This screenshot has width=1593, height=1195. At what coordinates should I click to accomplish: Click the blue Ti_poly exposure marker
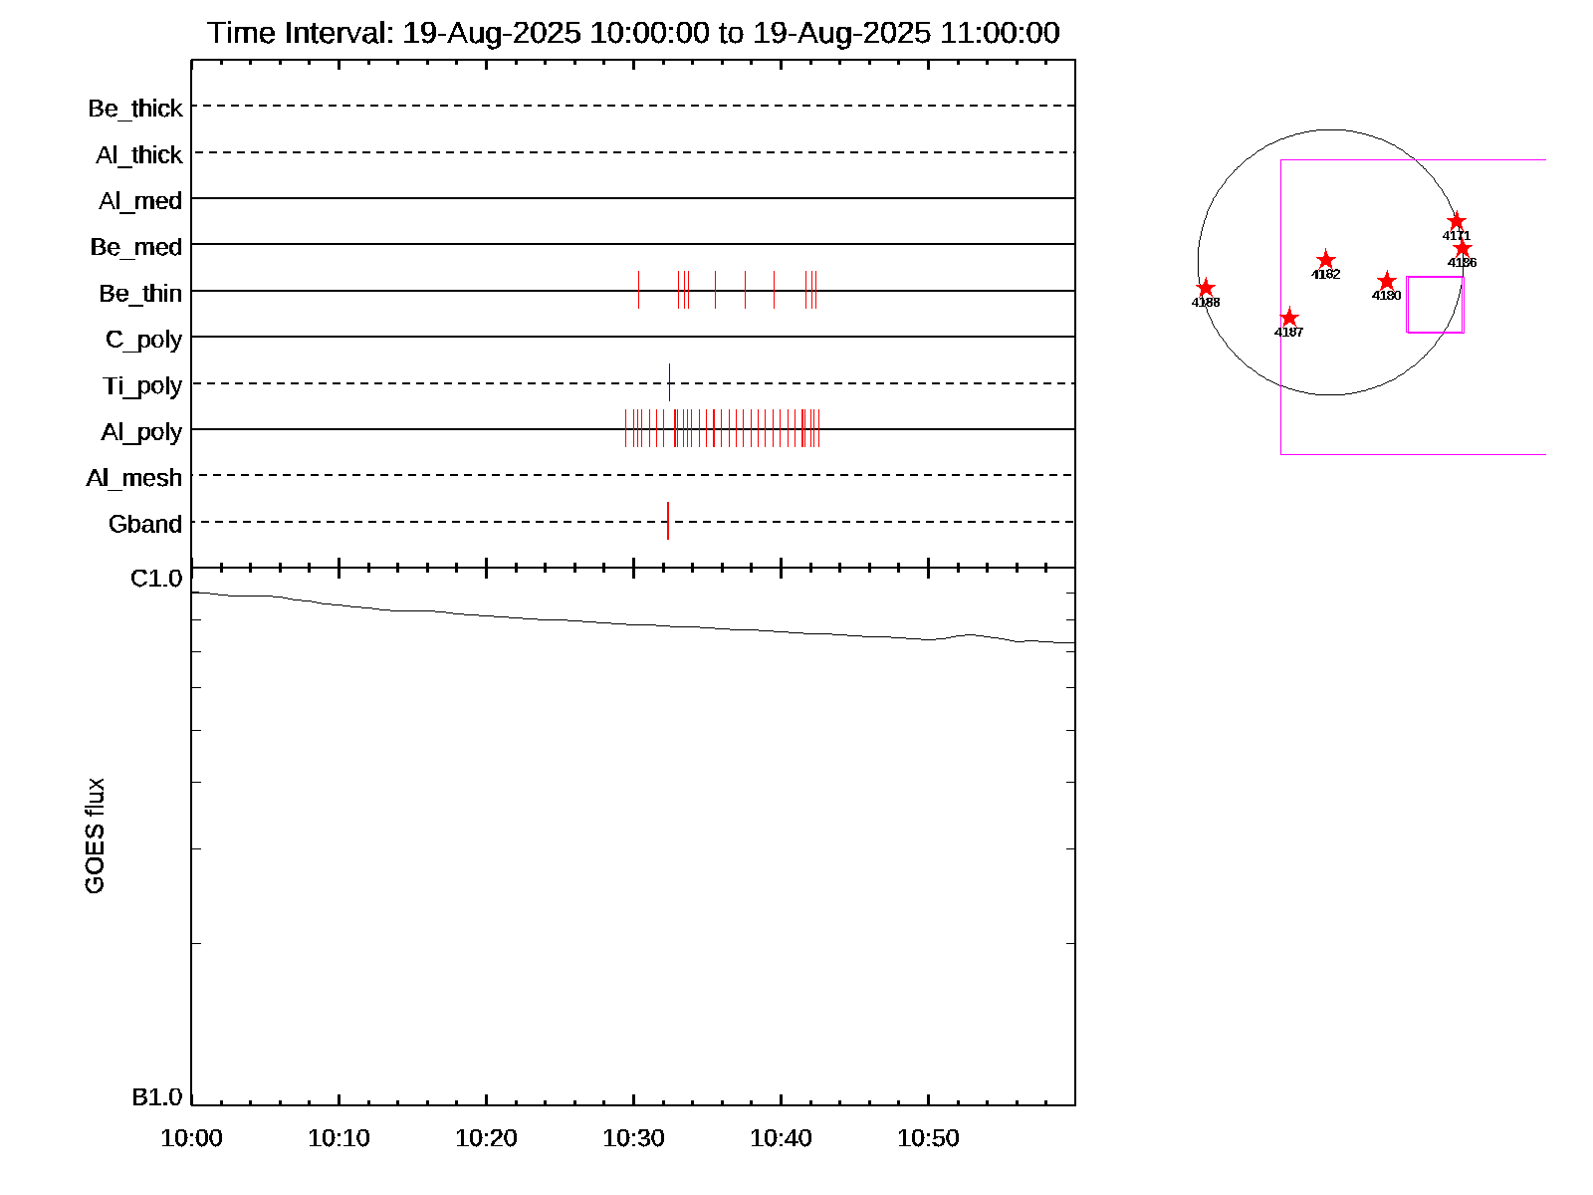click(669, 382)
